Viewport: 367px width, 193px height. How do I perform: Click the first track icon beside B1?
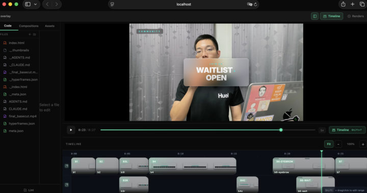click(67, 166)
